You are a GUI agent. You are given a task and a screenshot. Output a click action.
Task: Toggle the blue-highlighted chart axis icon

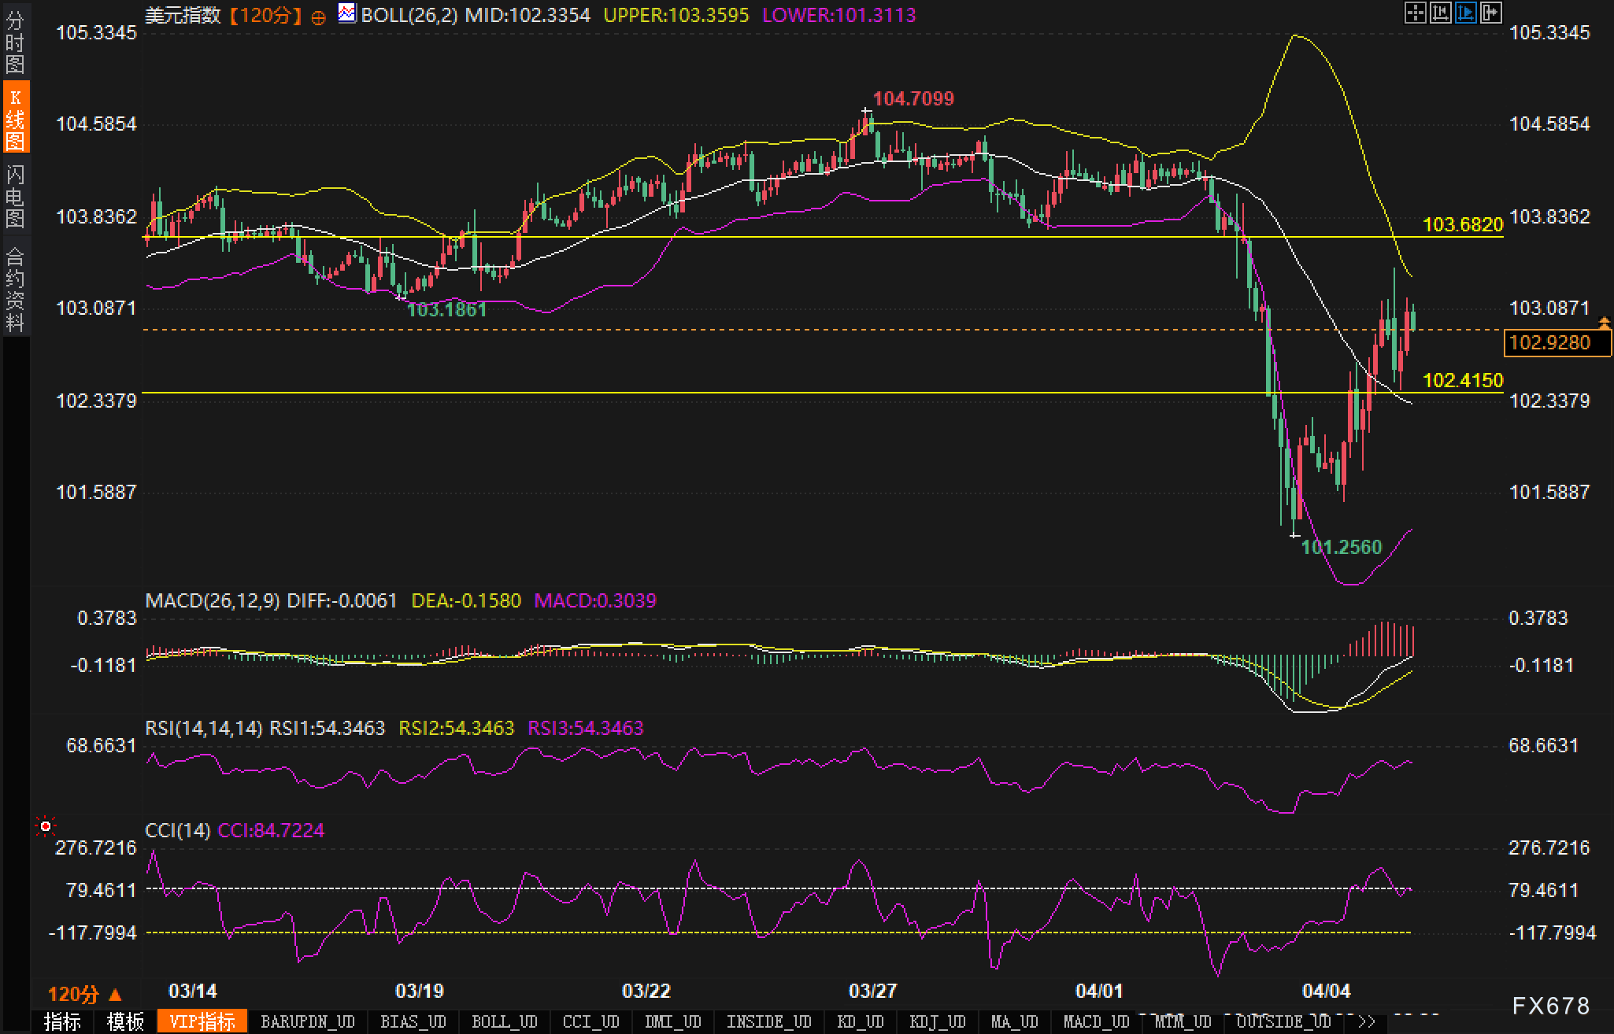click(1465, 13)
